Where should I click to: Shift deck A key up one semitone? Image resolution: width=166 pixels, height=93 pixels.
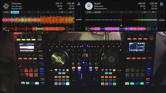click(x=74, y=29)
